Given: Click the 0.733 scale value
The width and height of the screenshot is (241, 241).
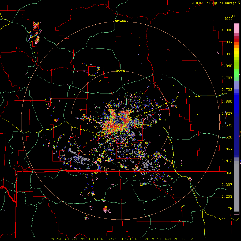Looking at the screenshot, I should pyautogui.click(x=227, y=90).
